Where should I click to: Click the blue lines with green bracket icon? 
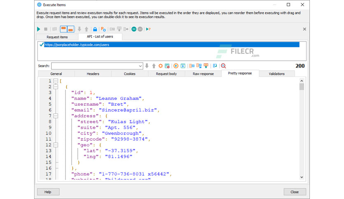tap(215, 66)
